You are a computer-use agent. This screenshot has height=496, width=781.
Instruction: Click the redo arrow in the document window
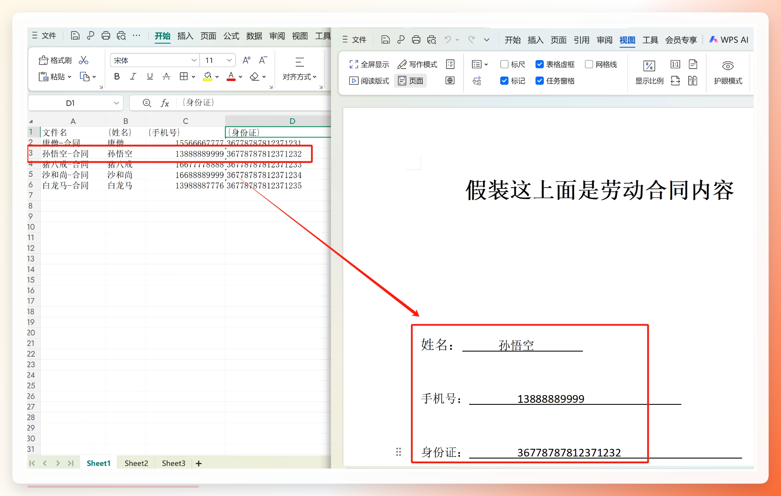471,40
